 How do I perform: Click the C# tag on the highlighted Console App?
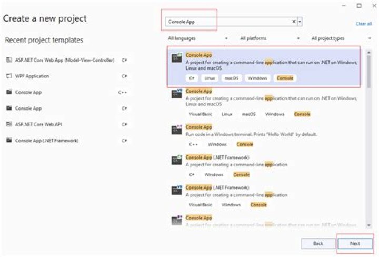click(192, 78)
